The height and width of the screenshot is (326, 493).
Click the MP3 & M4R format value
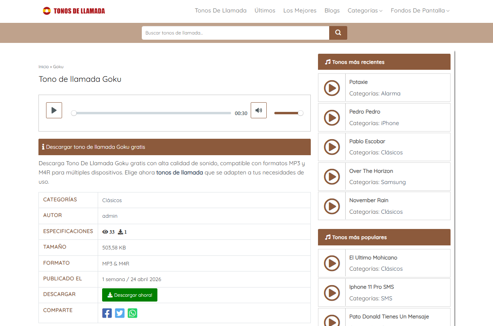click(116, 264)
